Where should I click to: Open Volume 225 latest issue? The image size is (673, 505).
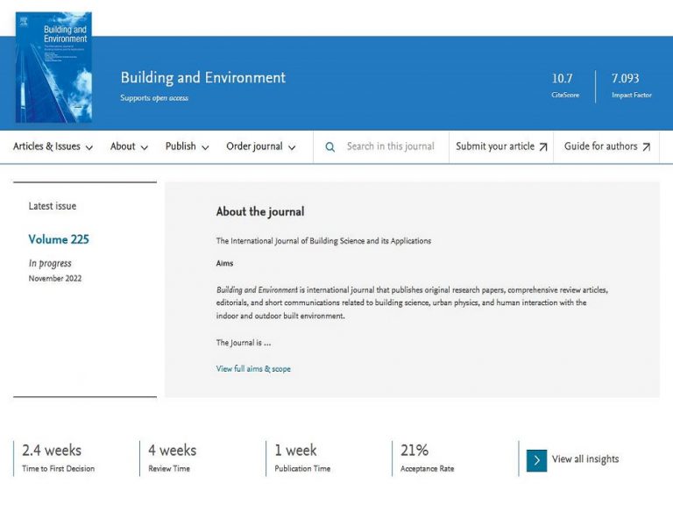click(x=59, y=239)
